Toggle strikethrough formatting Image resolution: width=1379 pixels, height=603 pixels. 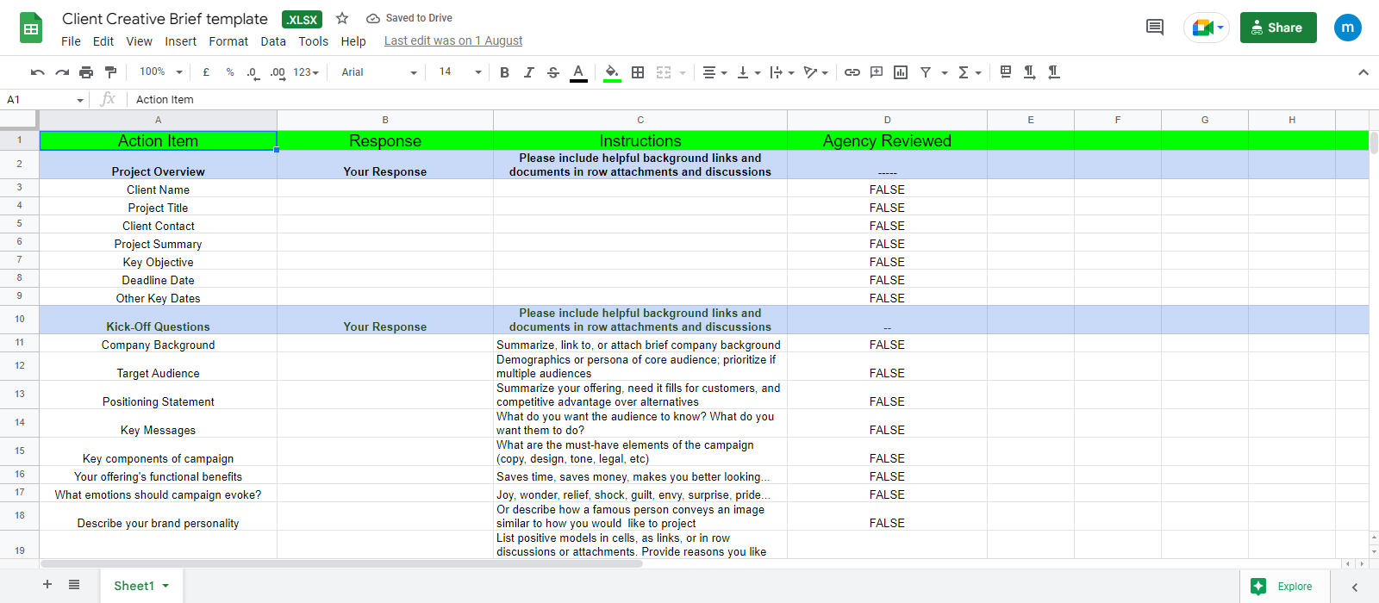pos(553,72)
